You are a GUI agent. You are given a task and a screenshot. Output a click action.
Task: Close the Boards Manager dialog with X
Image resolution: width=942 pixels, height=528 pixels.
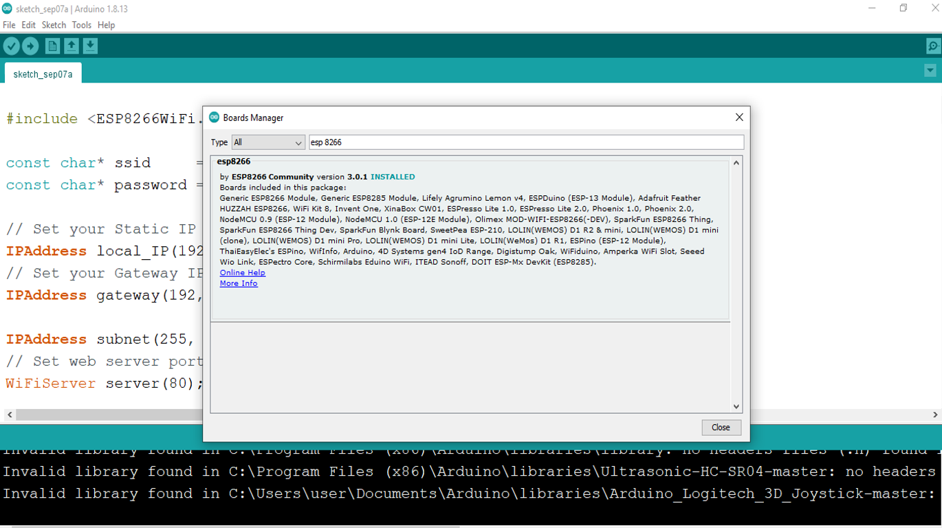click(x=739, y=118)
